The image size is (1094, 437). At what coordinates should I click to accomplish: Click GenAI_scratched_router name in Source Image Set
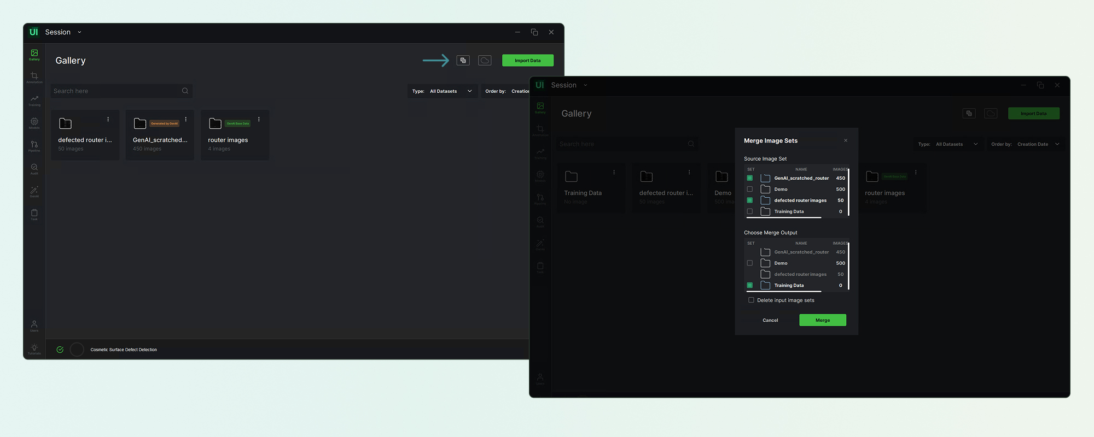(x=801, y=178)
